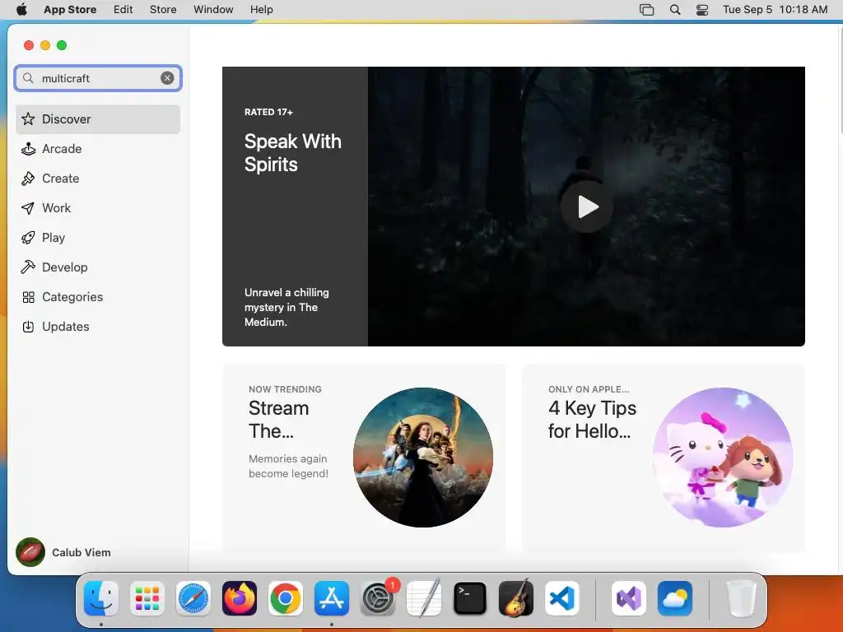This screenshot has width=843, height=632.
Task: Click the Arcade joystick icon
Action: pos(28,149)
